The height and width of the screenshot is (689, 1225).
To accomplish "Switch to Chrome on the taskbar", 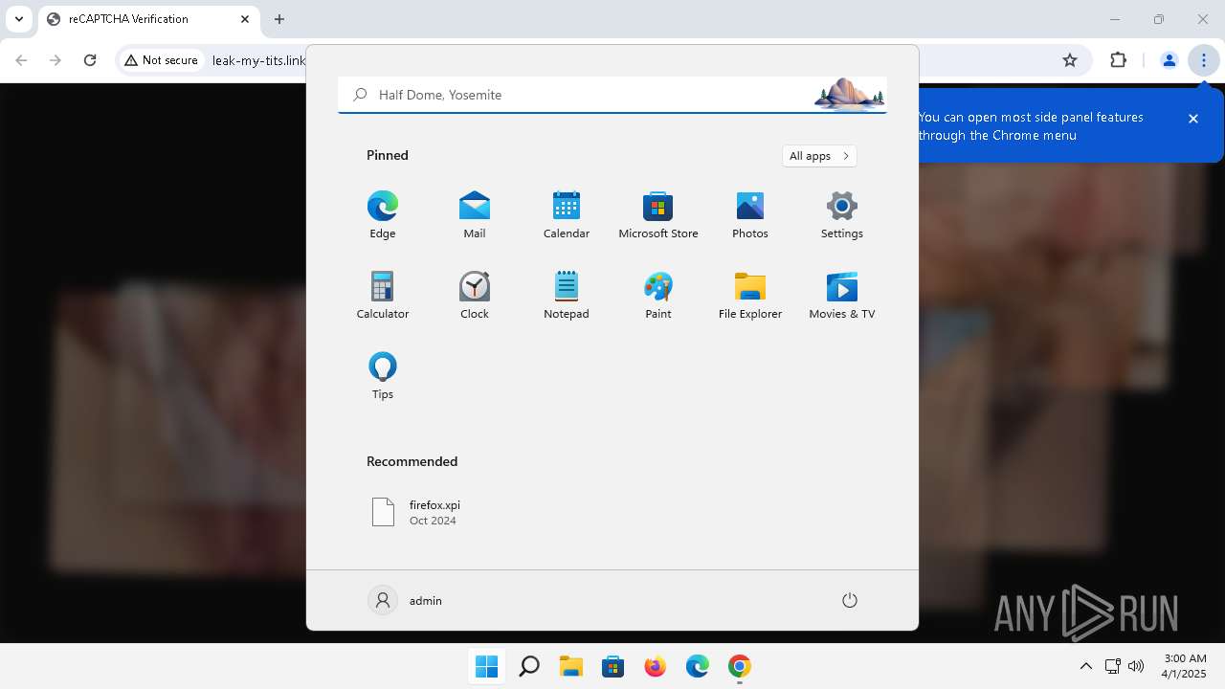I will [740, 666].
